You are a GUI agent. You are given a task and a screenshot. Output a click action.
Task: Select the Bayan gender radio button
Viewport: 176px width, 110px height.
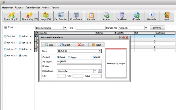[69, 57]
